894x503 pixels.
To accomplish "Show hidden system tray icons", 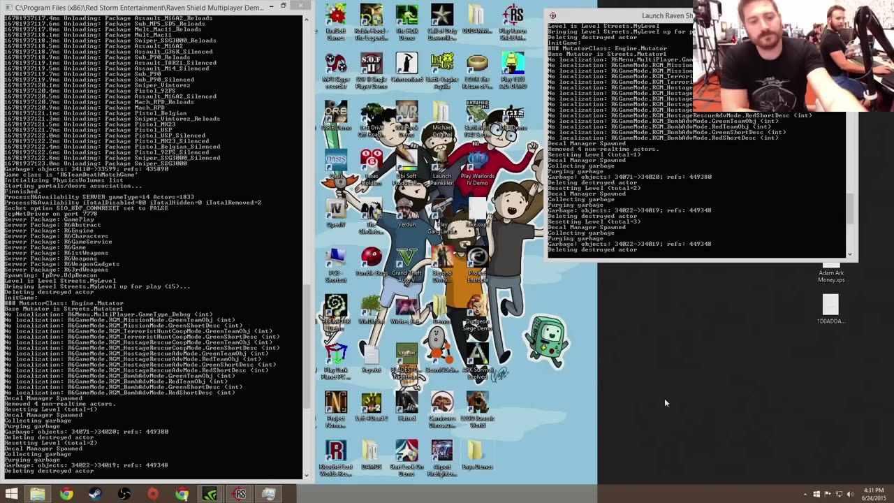I will (x=805, y=495).
